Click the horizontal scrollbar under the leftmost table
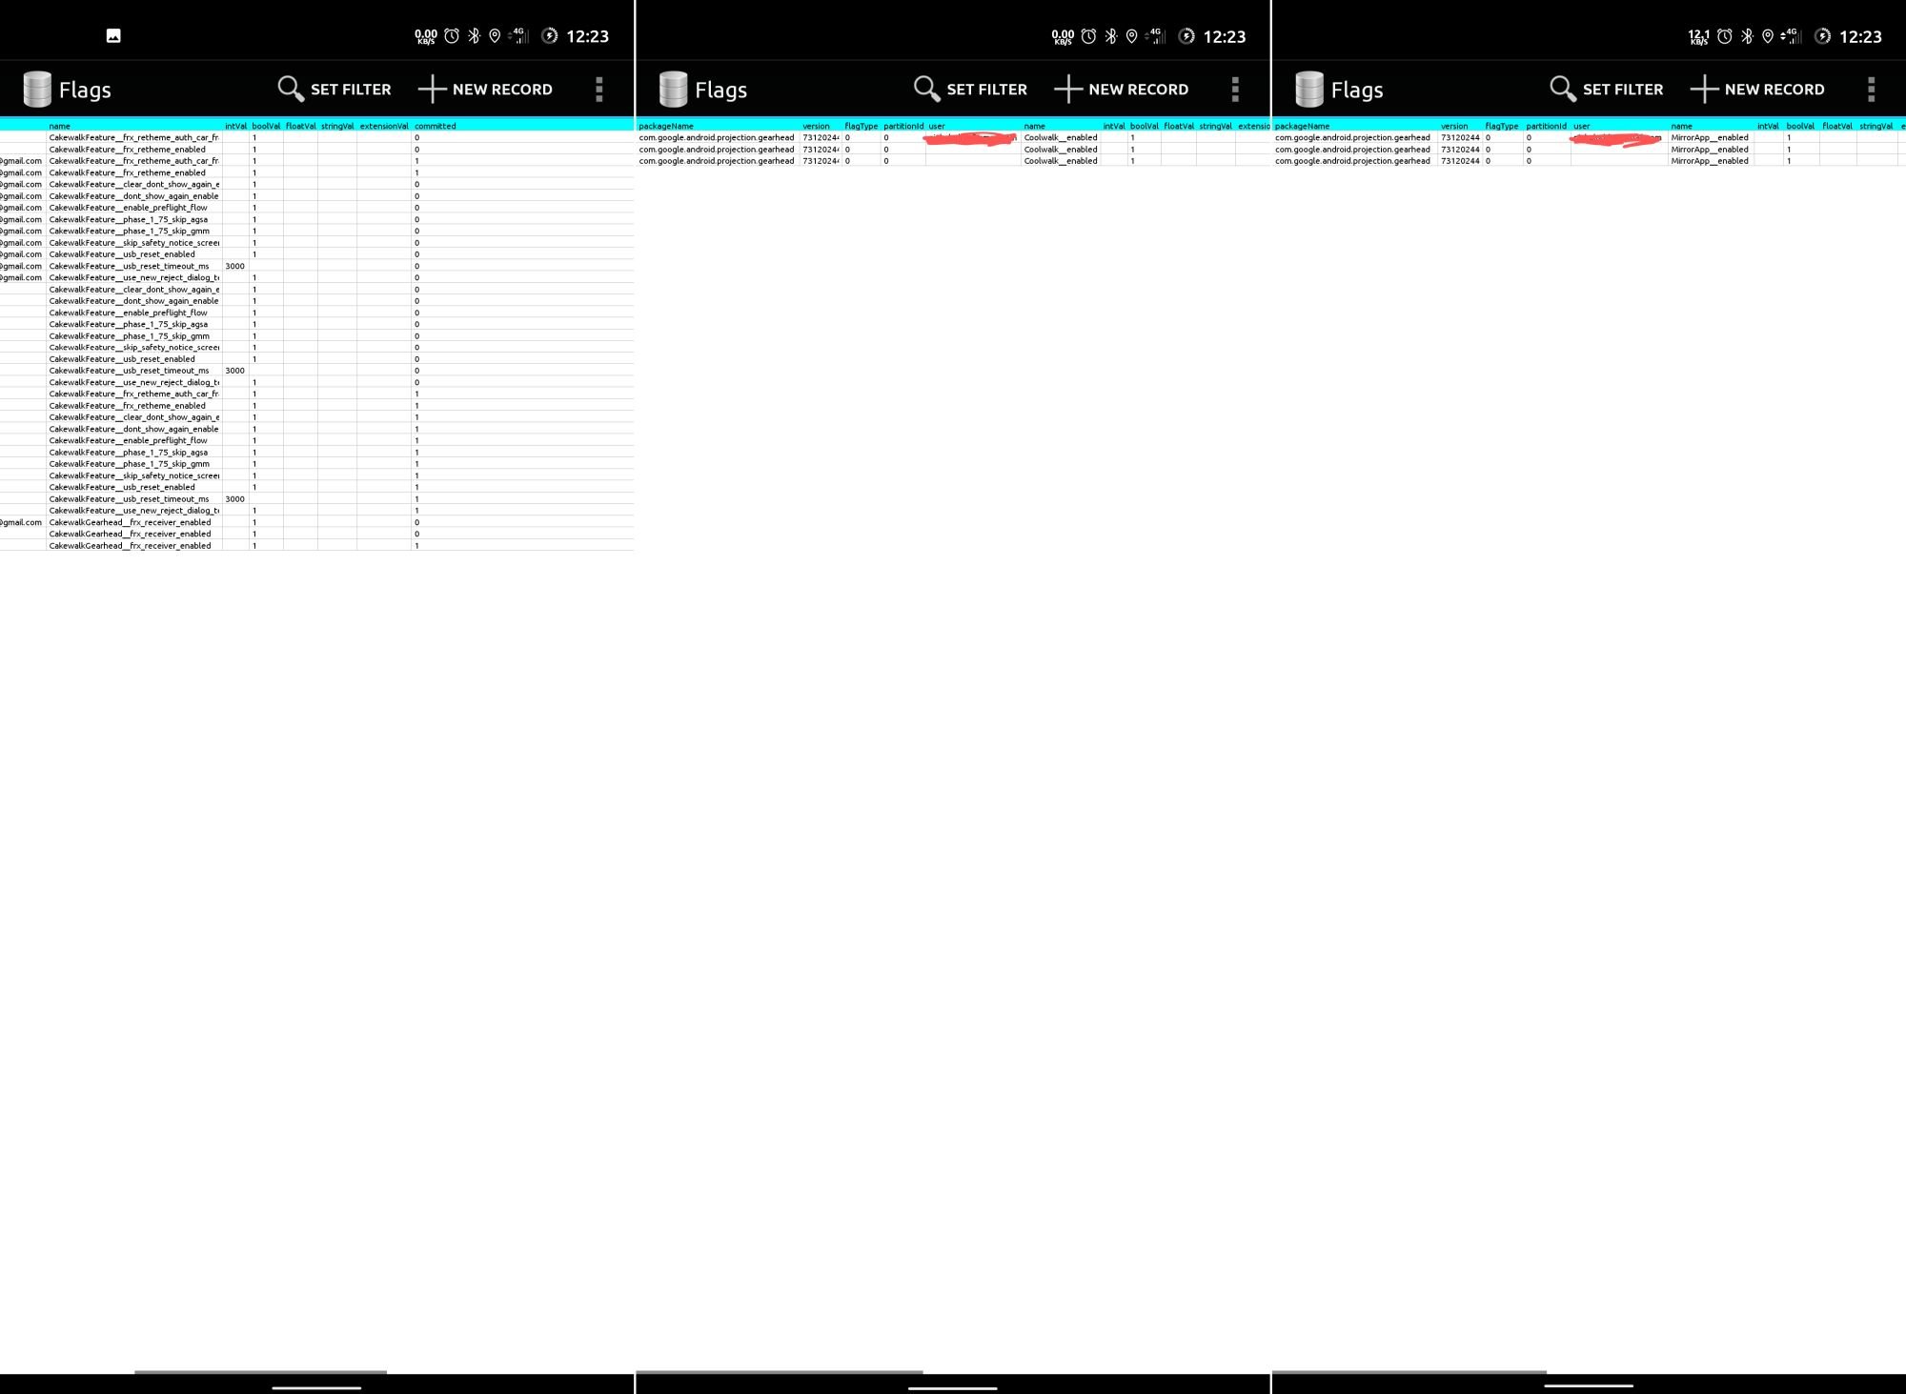This screenshot has height=1394, width=1906. coord(260,1372)
